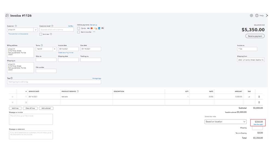Click the Terms help info icon
This screenshot has width=273, height=153.
click(x=42, y=45)
